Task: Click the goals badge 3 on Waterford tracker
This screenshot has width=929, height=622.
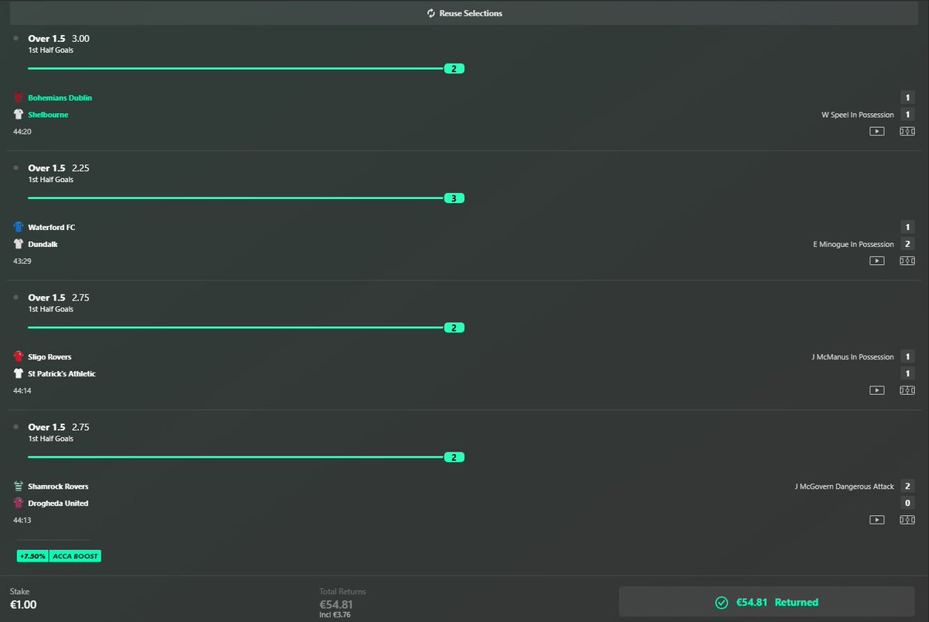Action: [x=454, y=198]
